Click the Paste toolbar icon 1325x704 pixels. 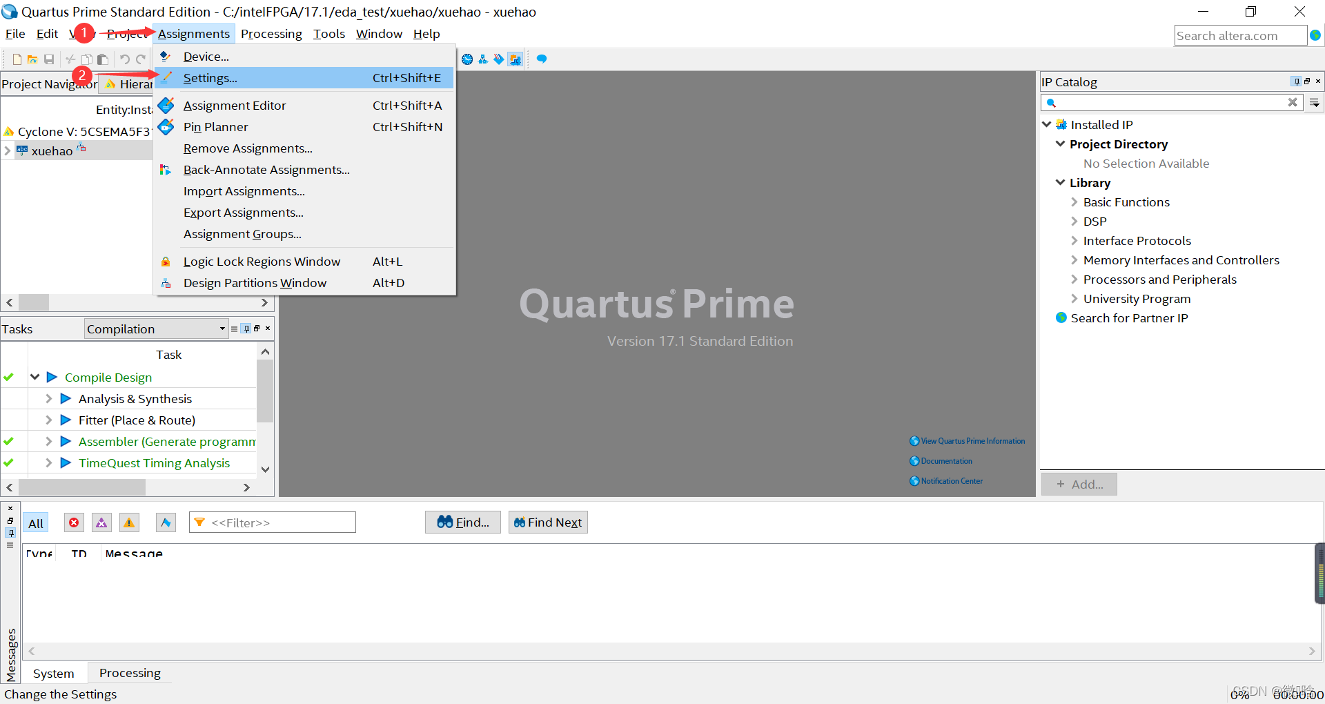click(103, 59)
